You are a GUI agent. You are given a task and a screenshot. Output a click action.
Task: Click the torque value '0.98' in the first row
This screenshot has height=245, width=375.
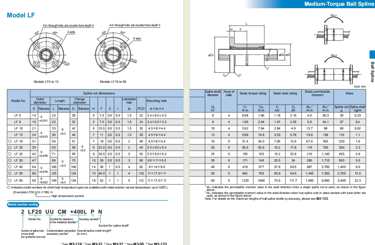(245, 116)
